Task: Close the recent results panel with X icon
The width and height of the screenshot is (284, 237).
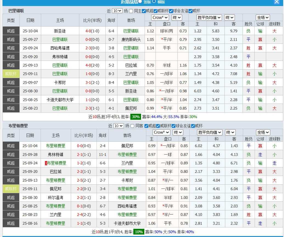Action: click(x=277, y=2)
